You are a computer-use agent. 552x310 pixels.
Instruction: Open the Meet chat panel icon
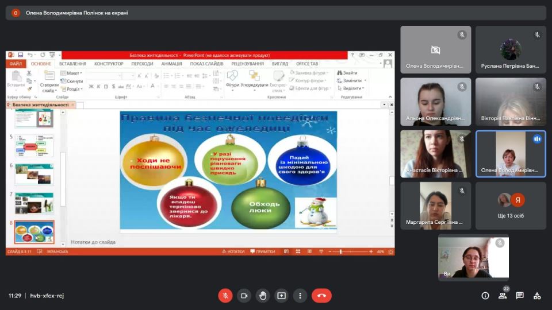tap(520, 296)
